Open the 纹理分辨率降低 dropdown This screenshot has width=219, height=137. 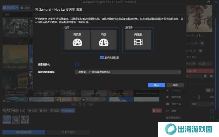(x=128, y=72)
